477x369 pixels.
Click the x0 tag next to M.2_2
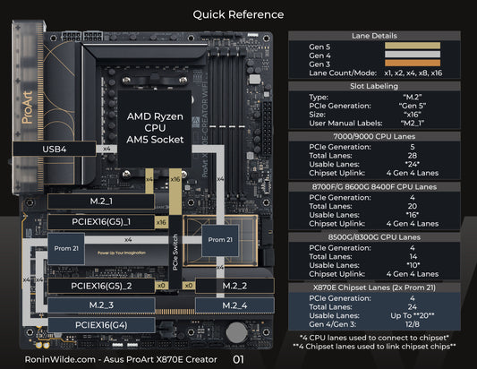[x=189, y=286]
